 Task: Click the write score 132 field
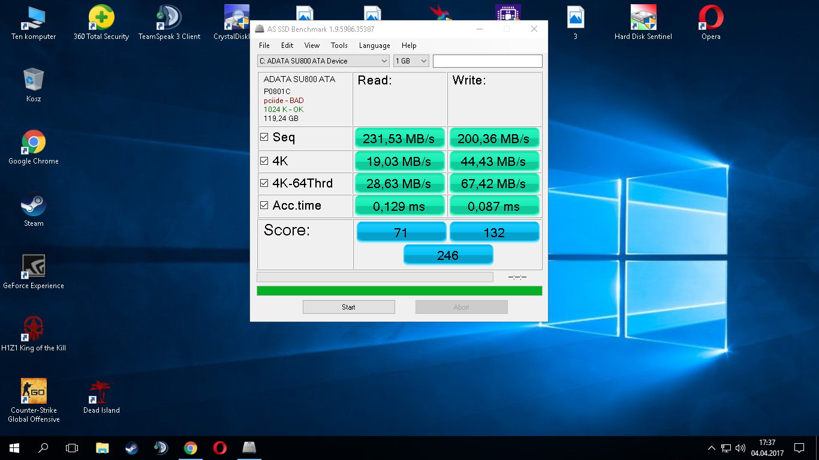click(495, 232)
